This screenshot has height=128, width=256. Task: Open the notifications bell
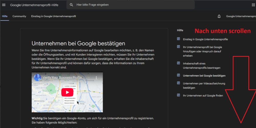click(219, 16)
